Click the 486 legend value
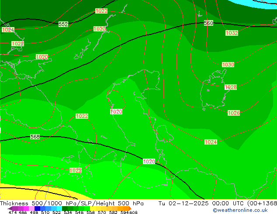Image resolution: width=277 pixels, height=214 pixels. (23, 212)
